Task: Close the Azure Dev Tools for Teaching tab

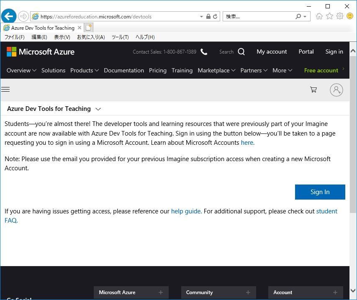Action: point(80,28)
